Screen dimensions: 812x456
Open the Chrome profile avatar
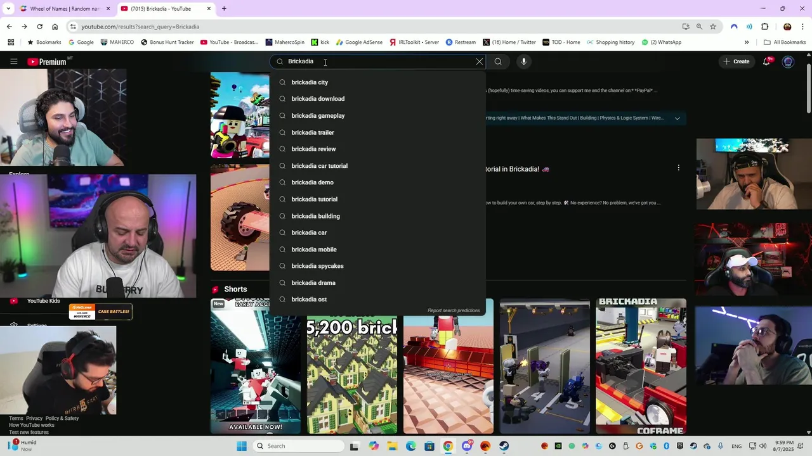click(x=787, y=27)
